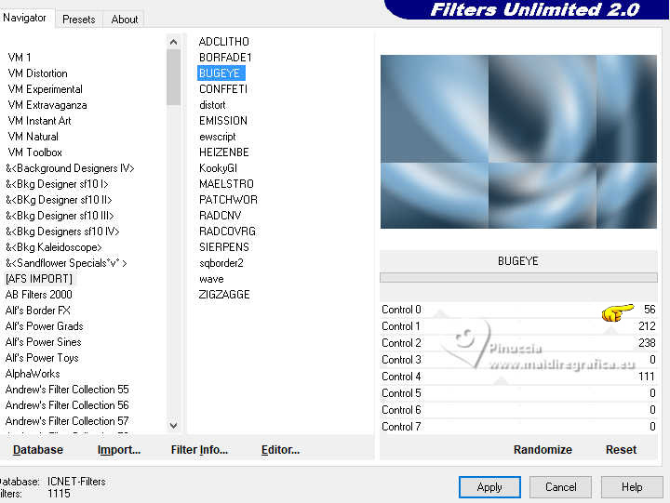Choose AlphaWorks category
The height and width of the screenshot is (503, 670).
click(x=33, y=373)
